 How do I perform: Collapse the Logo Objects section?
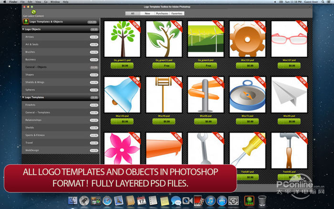pos(23,29)
